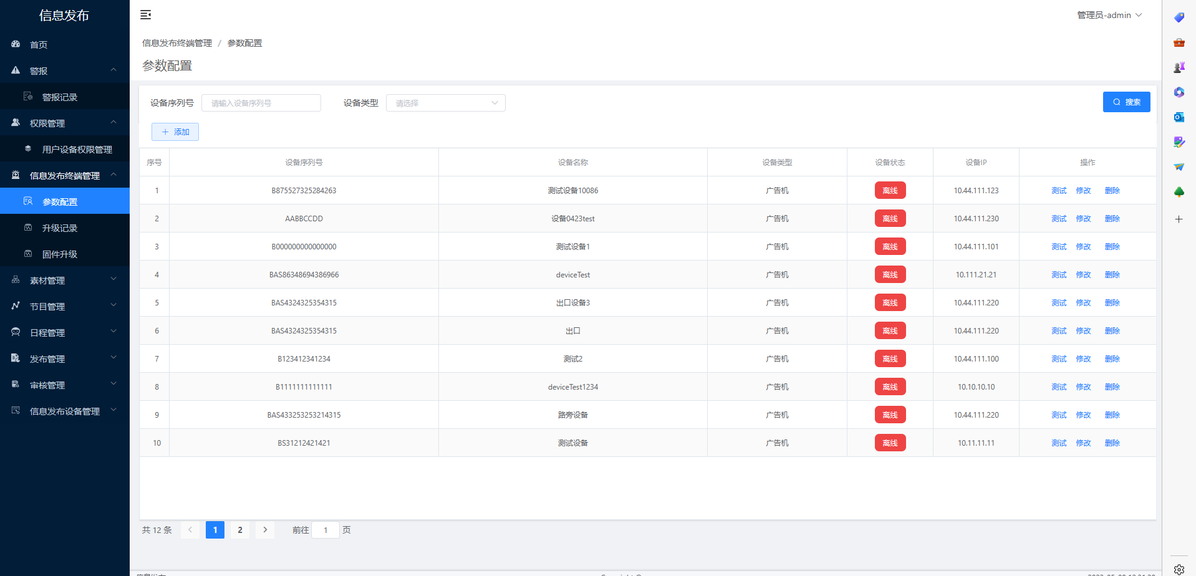The width and height of the screenshot is (1196, 576).
Task: Click the 节目管理 icon
Action: point(16,306)
